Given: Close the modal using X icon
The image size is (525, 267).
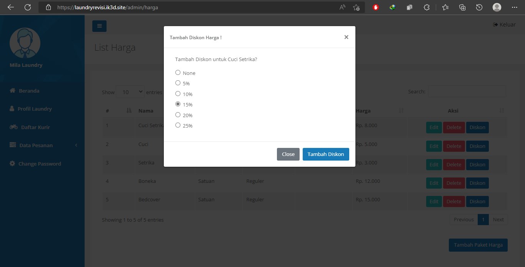Looking at the screenshot, I should tap(346, 37).
